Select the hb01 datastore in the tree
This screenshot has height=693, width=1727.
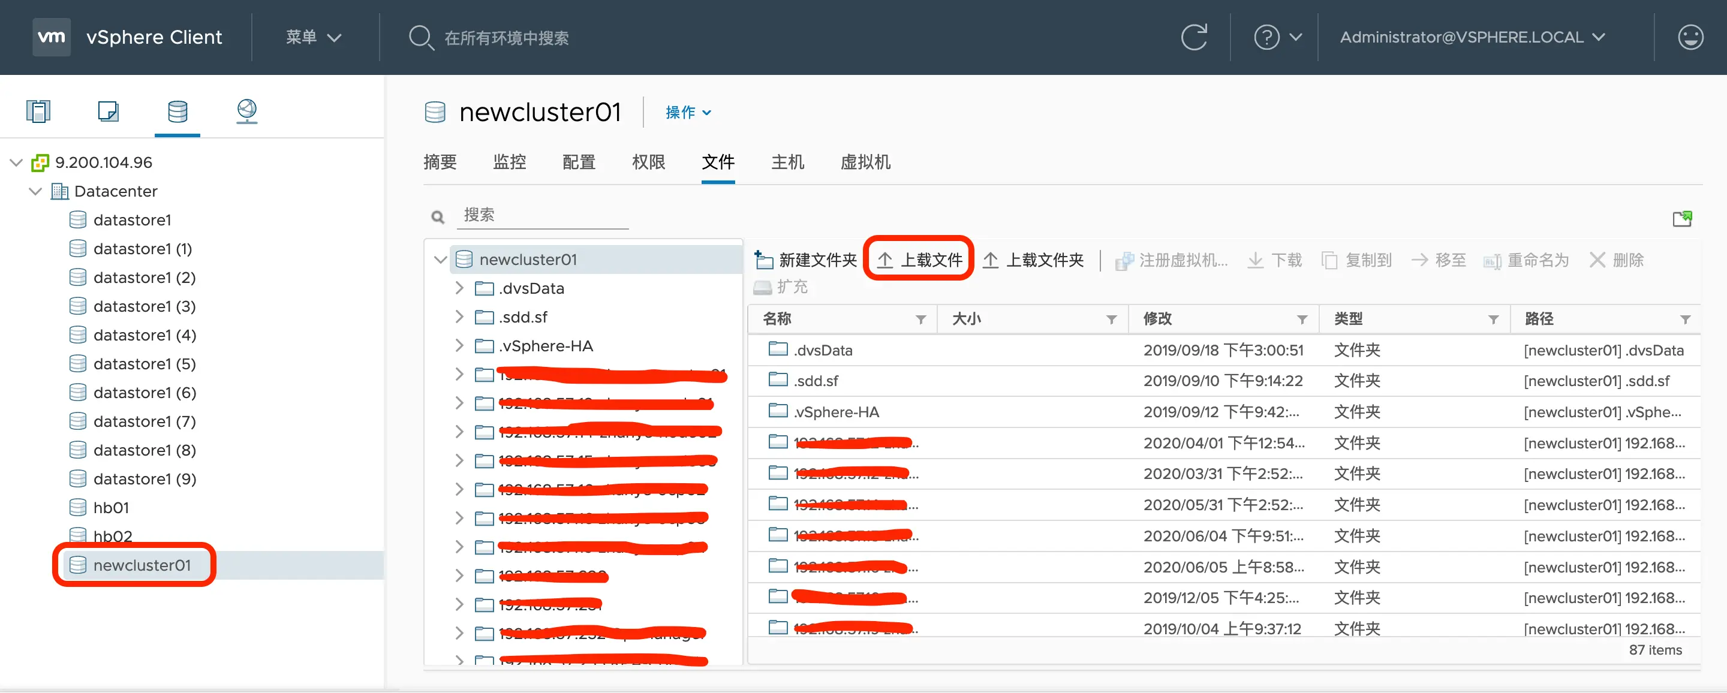coord(110,507)
